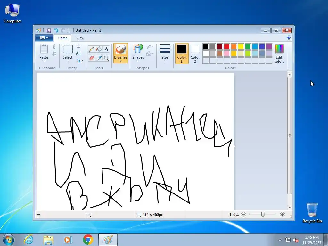This screenshot has width=328, height=246.
Task: Click the zoom slider handle
Action: click(x=263, y=214)
